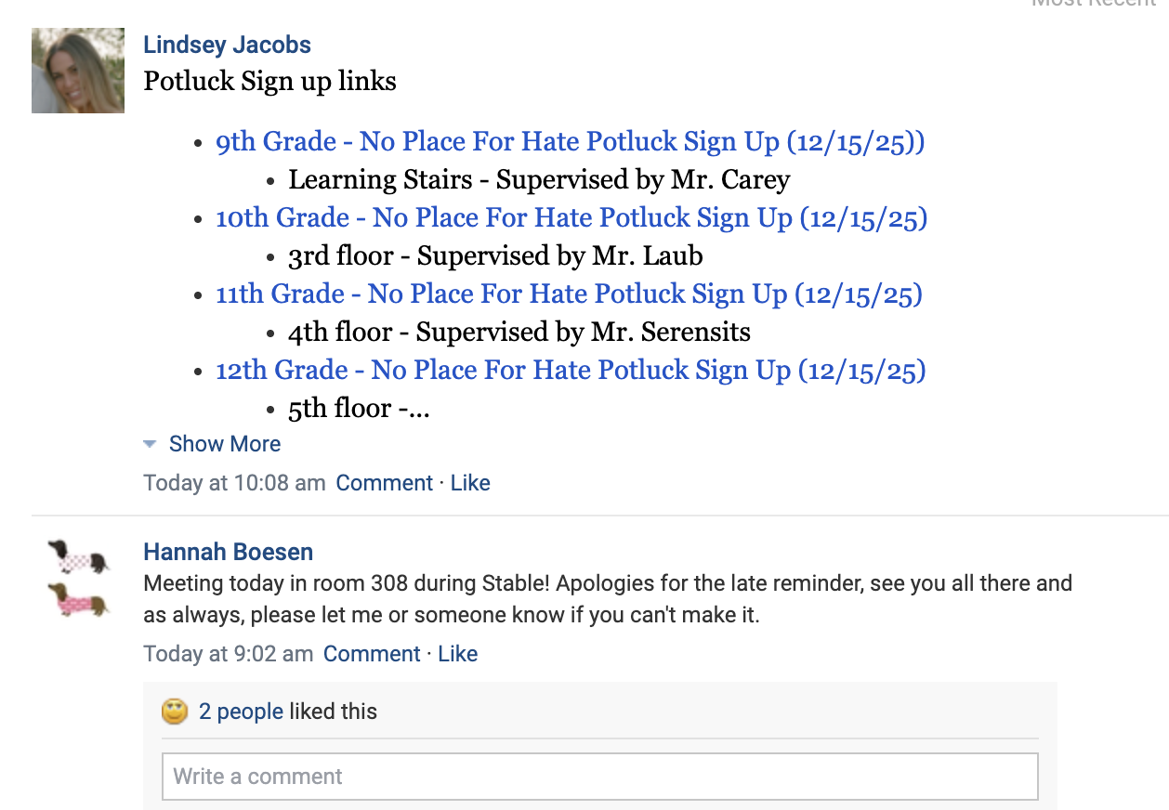Open Lindsey Jacobs' profile name link
The image size is (1169, 810).
(227, 45)
